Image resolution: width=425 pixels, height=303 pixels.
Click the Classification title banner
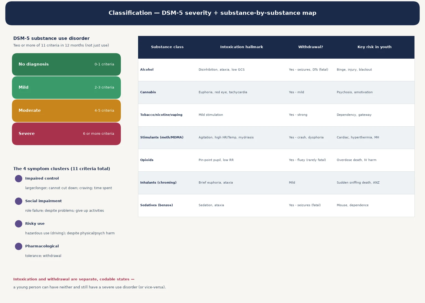212,13
